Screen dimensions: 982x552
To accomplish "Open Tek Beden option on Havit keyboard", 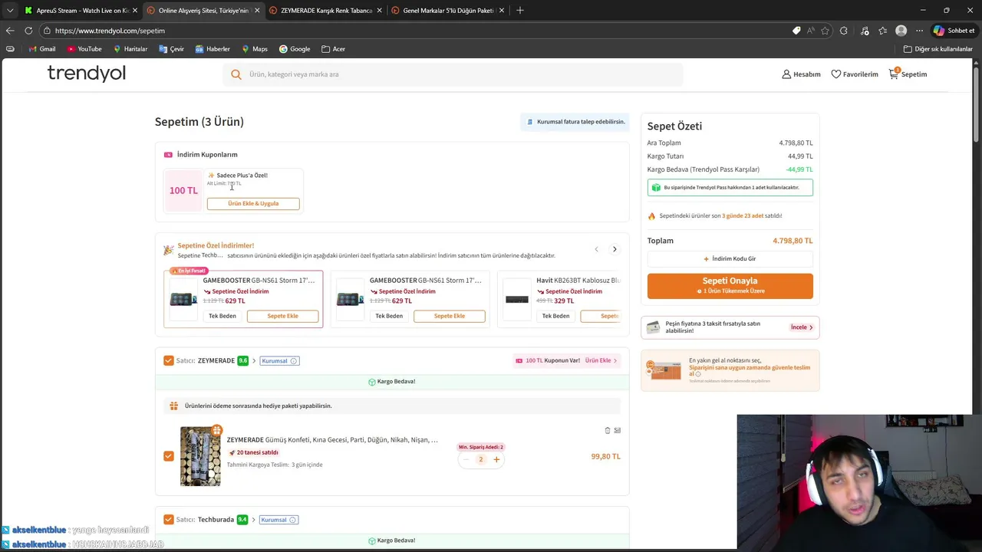I will 555,316.
